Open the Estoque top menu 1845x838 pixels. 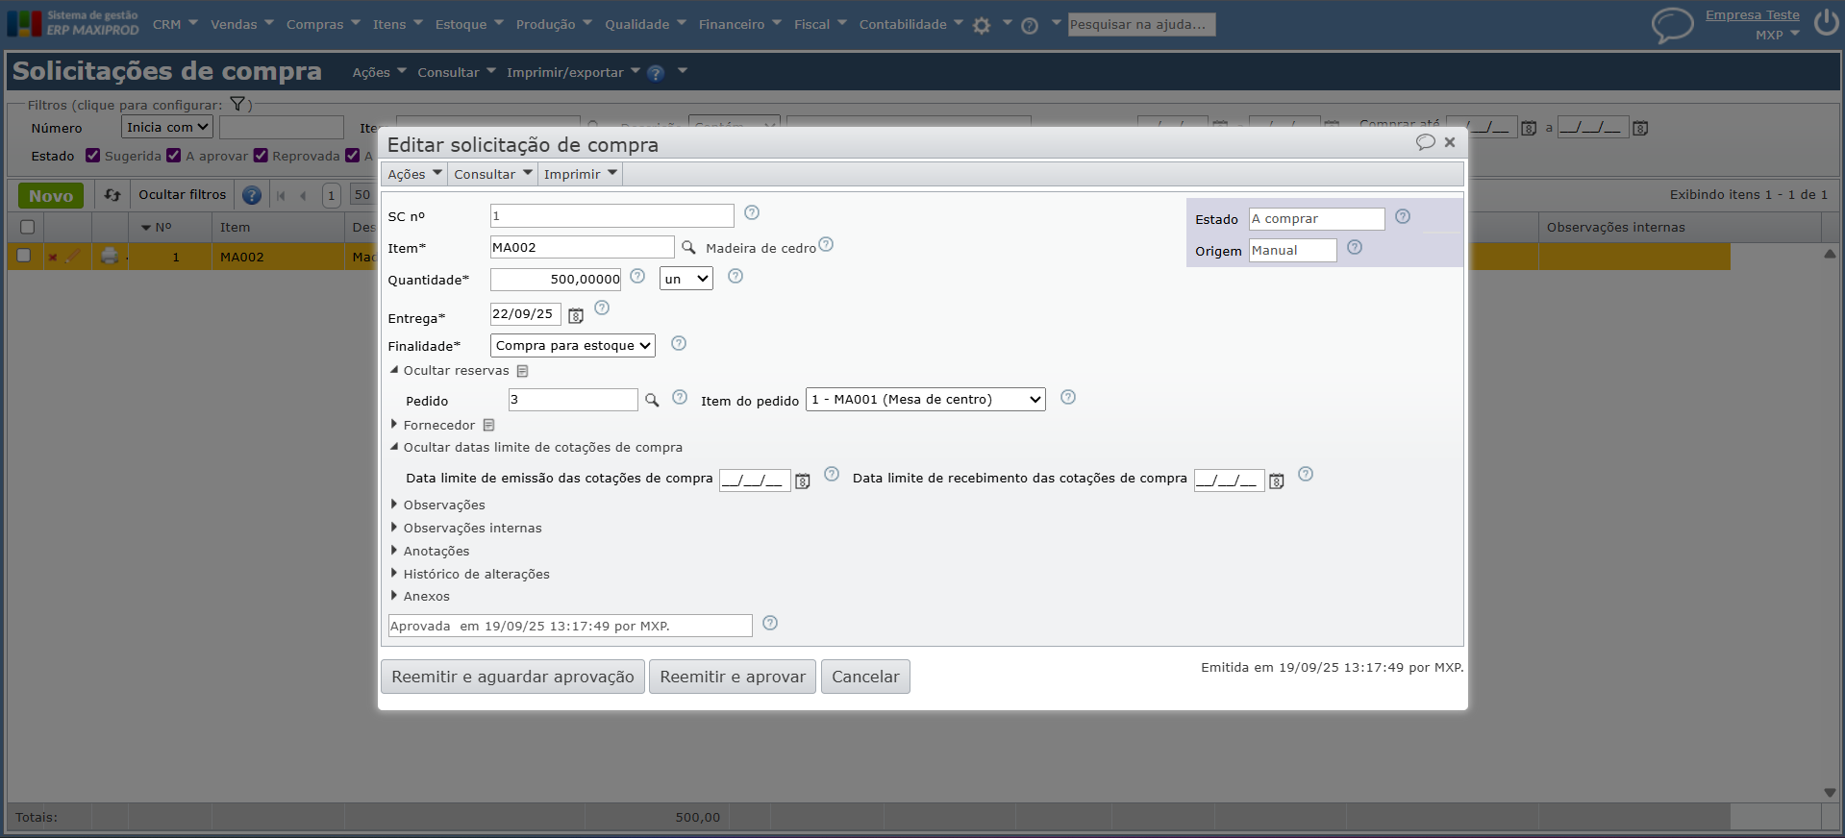(x=468, y=24)
